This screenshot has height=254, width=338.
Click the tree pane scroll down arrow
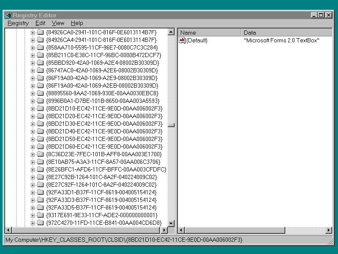(x=171, y=223)
